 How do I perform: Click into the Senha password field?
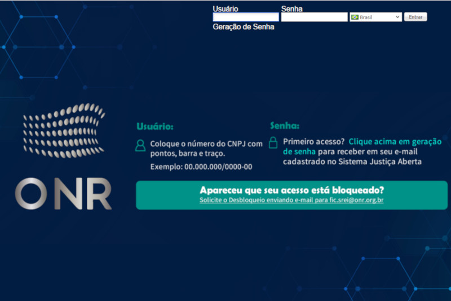point(314,17)
